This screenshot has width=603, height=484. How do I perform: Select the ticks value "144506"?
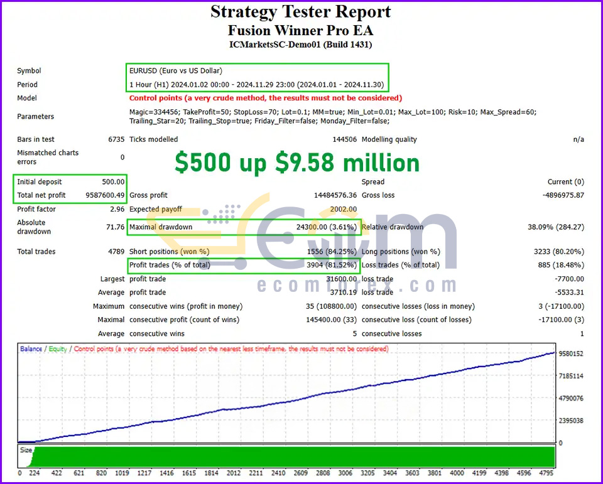coord(345,139)
